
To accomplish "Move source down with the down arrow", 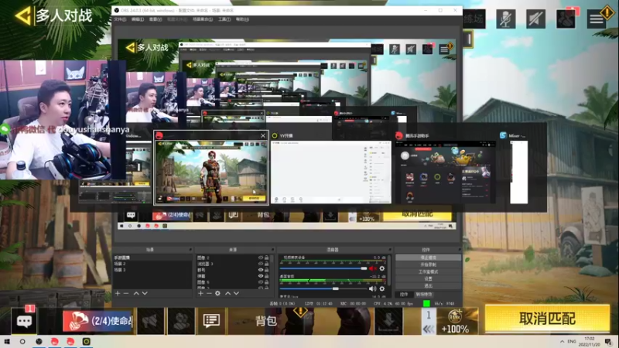I will click(x=237, y=294).
